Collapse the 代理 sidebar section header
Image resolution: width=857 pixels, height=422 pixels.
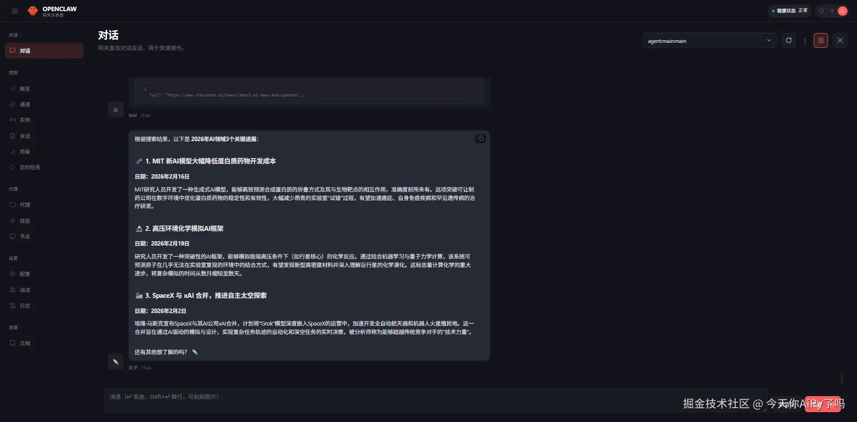[x=44, y=189]
